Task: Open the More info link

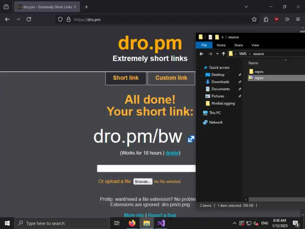Action: point(134,215)
